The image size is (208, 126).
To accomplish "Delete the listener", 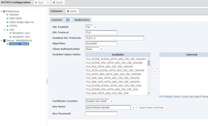I will [x=72, y=11].
